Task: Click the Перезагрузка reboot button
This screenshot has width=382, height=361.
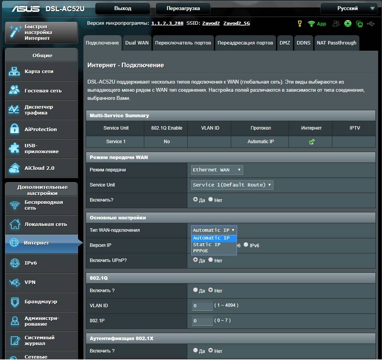Action: 183,9
